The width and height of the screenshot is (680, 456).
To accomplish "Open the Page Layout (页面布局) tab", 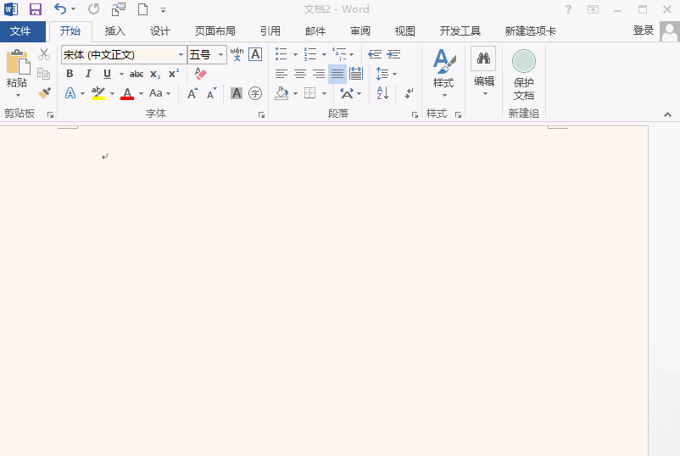I will 215,31.
